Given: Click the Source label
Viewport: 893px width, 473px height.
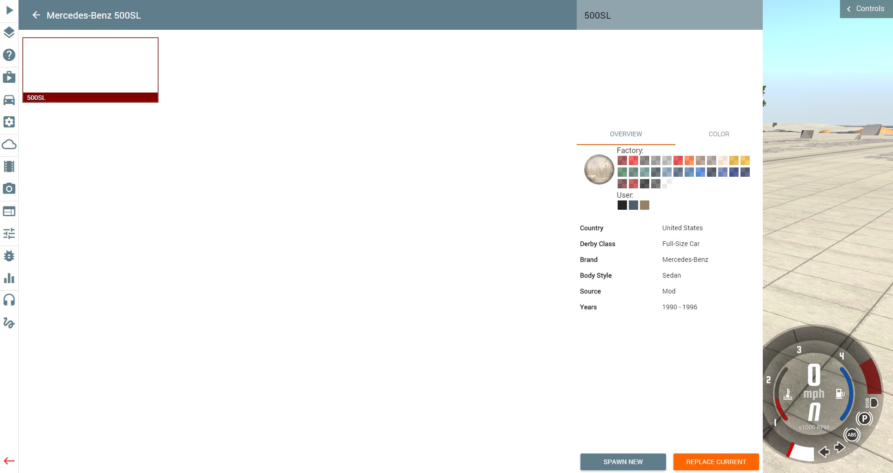Looking at the screenshot, I should pos(590,291).
